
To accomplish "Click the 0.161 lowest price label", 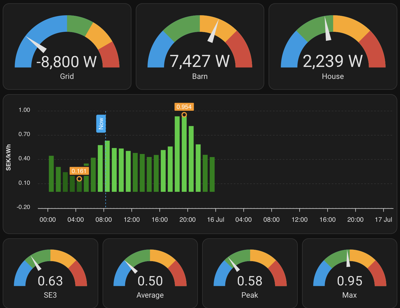I will point(79,171).
